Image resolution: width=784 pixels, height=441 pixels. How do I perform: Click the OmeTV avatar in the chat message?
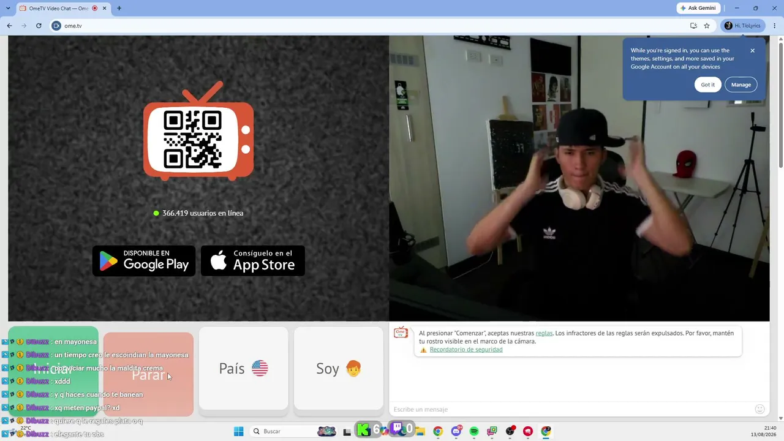[x=401, y=333]
